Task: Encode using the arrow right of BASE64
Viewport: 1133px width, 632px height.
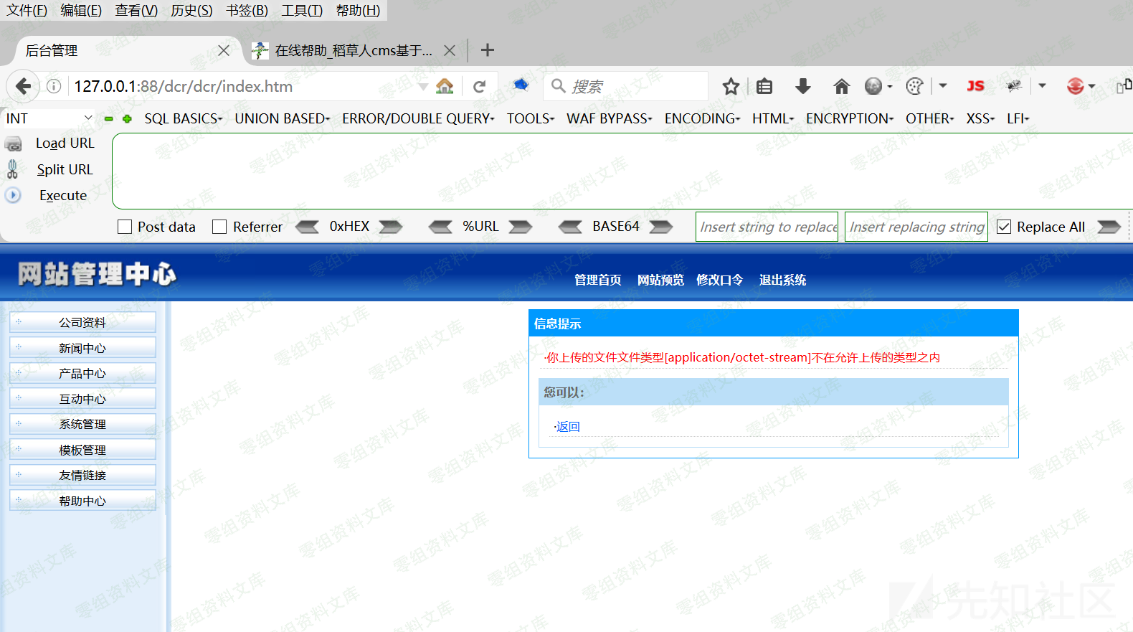Action: (x=660, y=227)
